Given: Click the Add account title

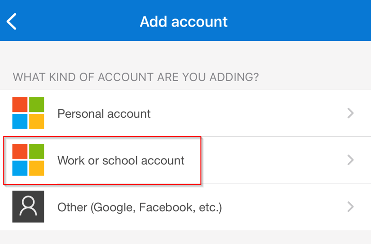Looking at the screenshot, I should (x=184, y=21).
